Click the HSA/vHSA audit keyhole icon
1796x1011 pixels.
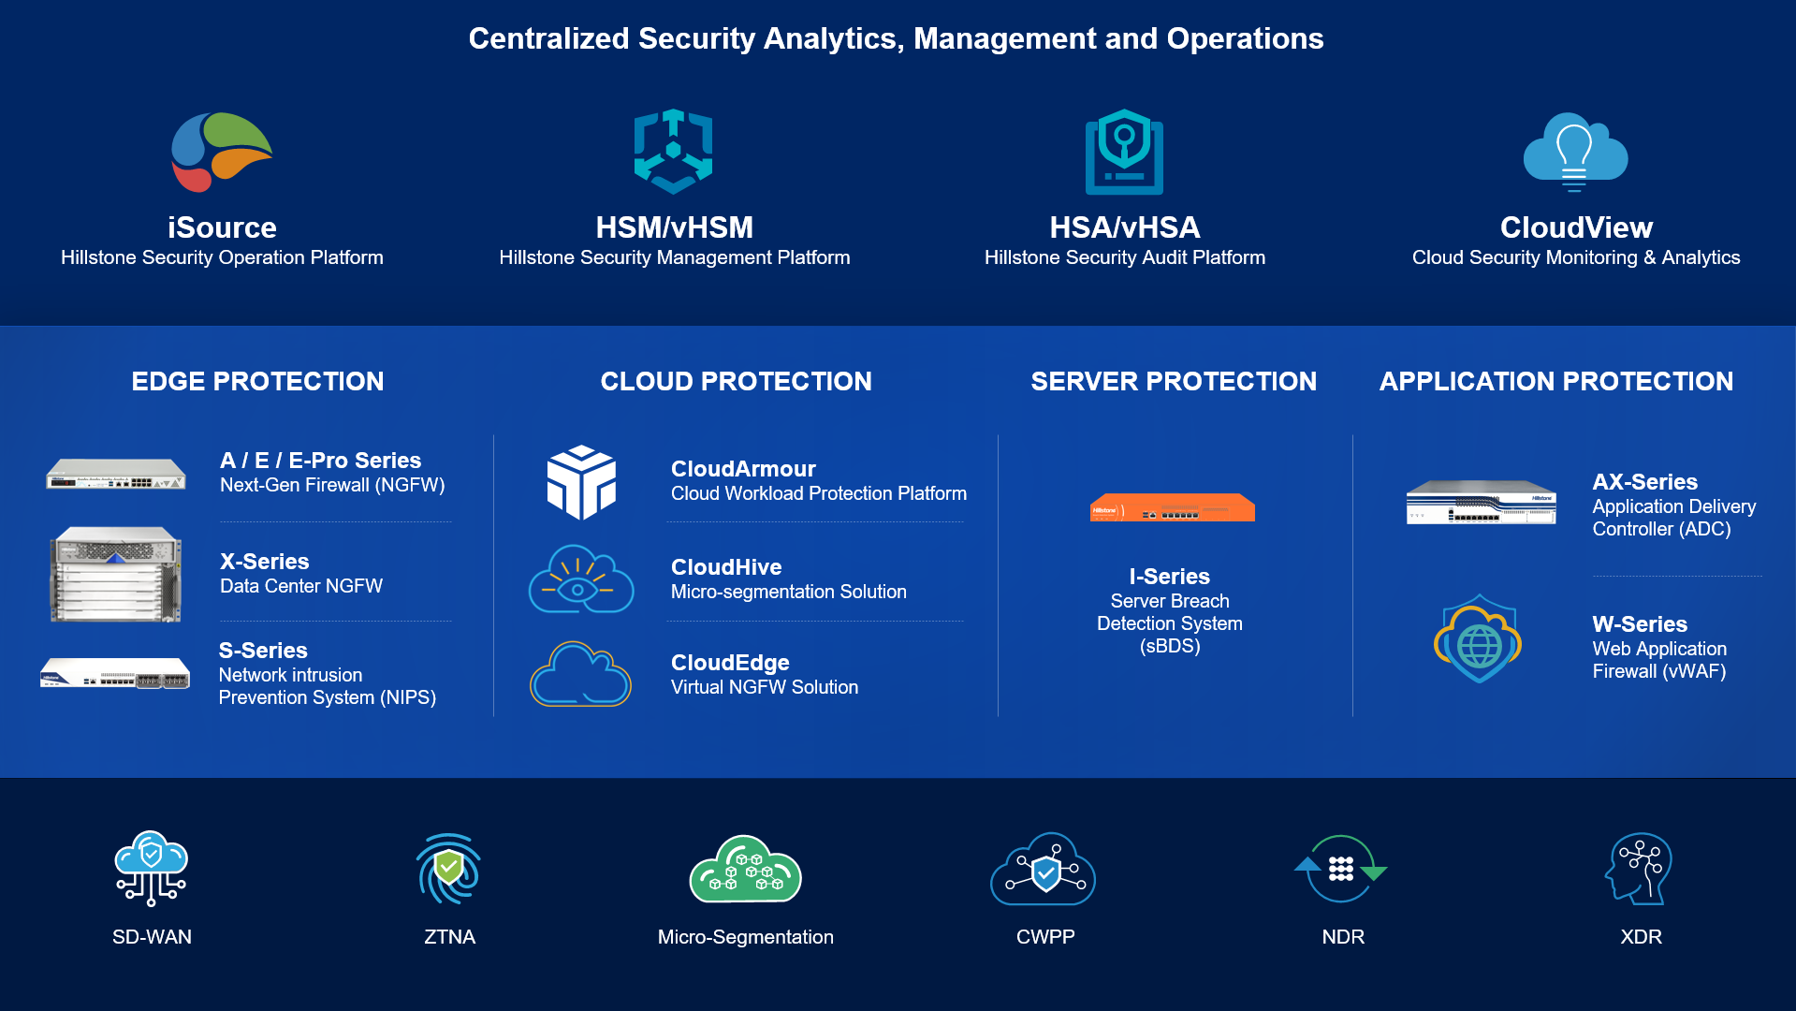(x=1124, y=152)
